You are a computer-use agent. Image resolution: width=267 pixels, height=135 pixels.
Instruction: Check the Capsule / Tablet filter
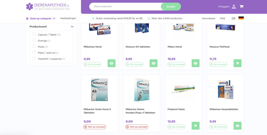tap(34, 34)
